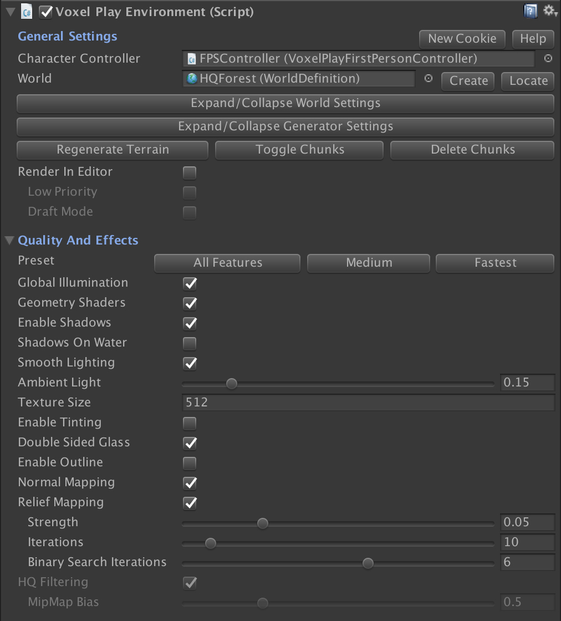561x621 pixels.
Task: Check the Enable Outline box
Action: (x=190, y=463)
